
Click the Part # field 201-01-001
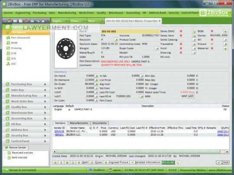click(130, 32)
